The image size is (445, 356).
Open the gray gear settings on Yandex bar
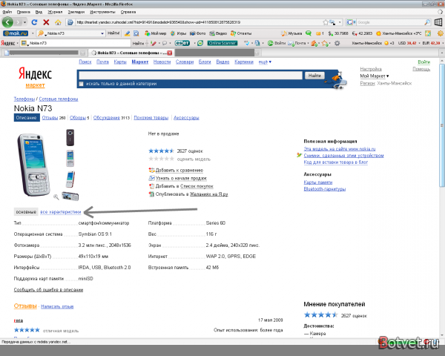(x=337, y=43)
